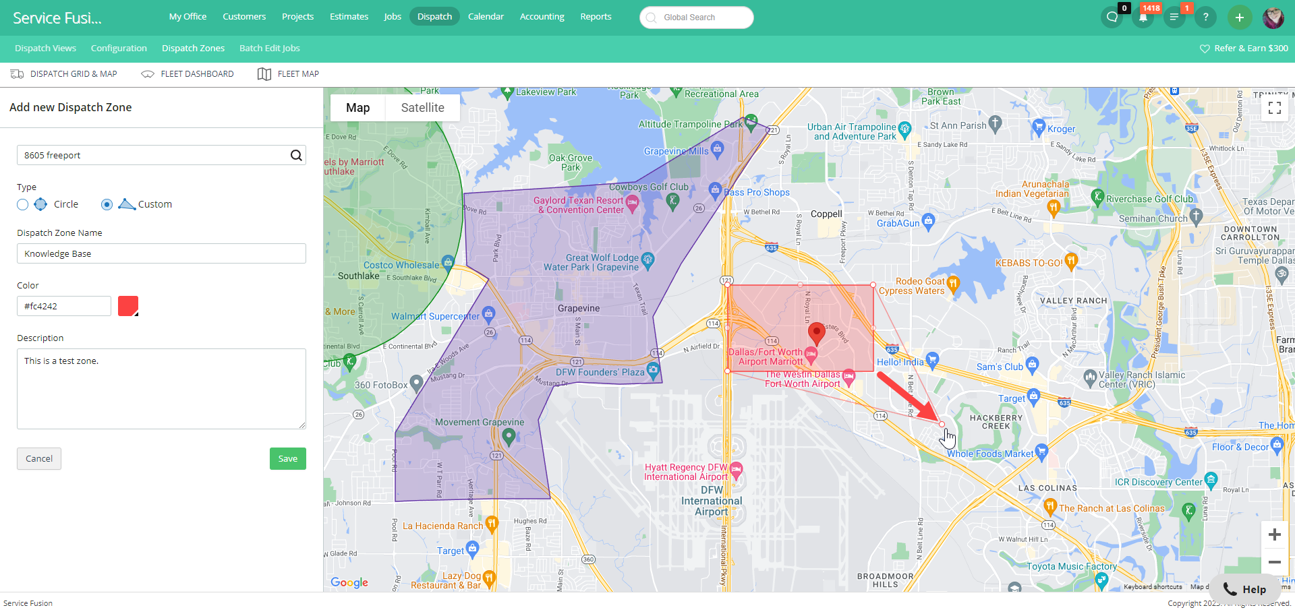This screenshot has width=1295, height=614.
Task: Select the Custom zone type radio
Action: (x=107, y=204)
